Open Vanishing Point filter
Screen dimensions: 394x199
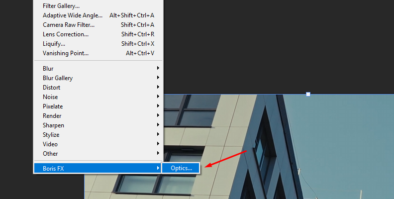point(98,53)
